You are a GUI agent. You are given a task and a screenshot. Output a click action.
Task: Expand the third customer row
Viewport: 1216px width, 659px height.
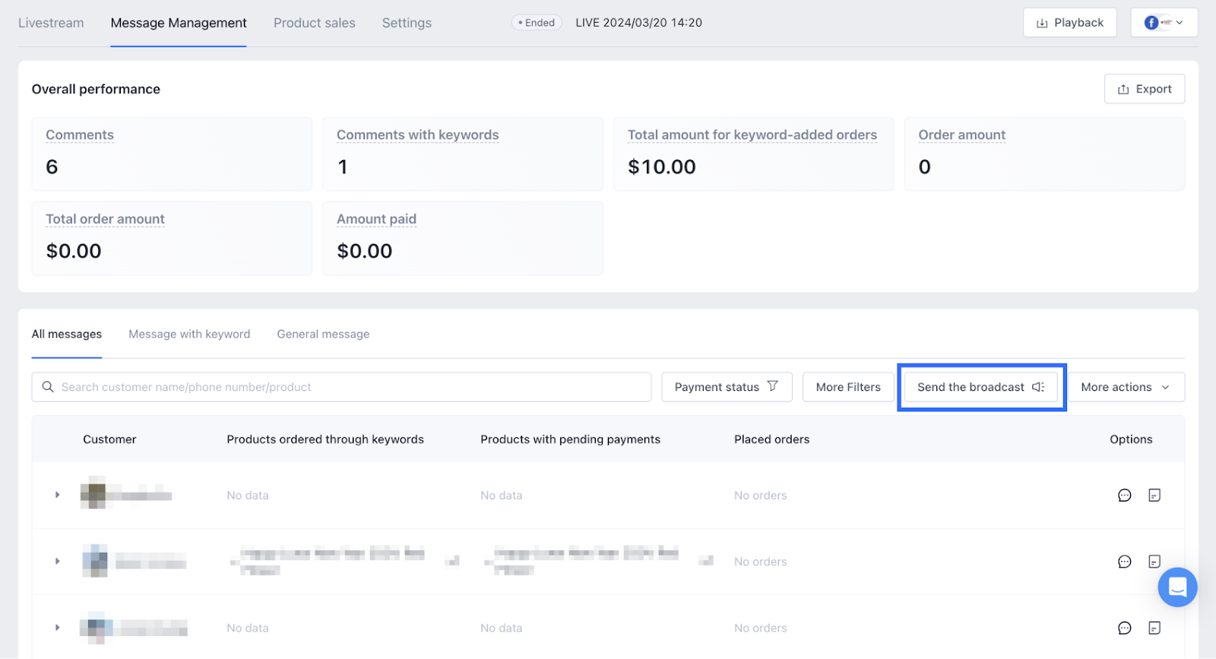pyautogui.click(x=58, y=628)
